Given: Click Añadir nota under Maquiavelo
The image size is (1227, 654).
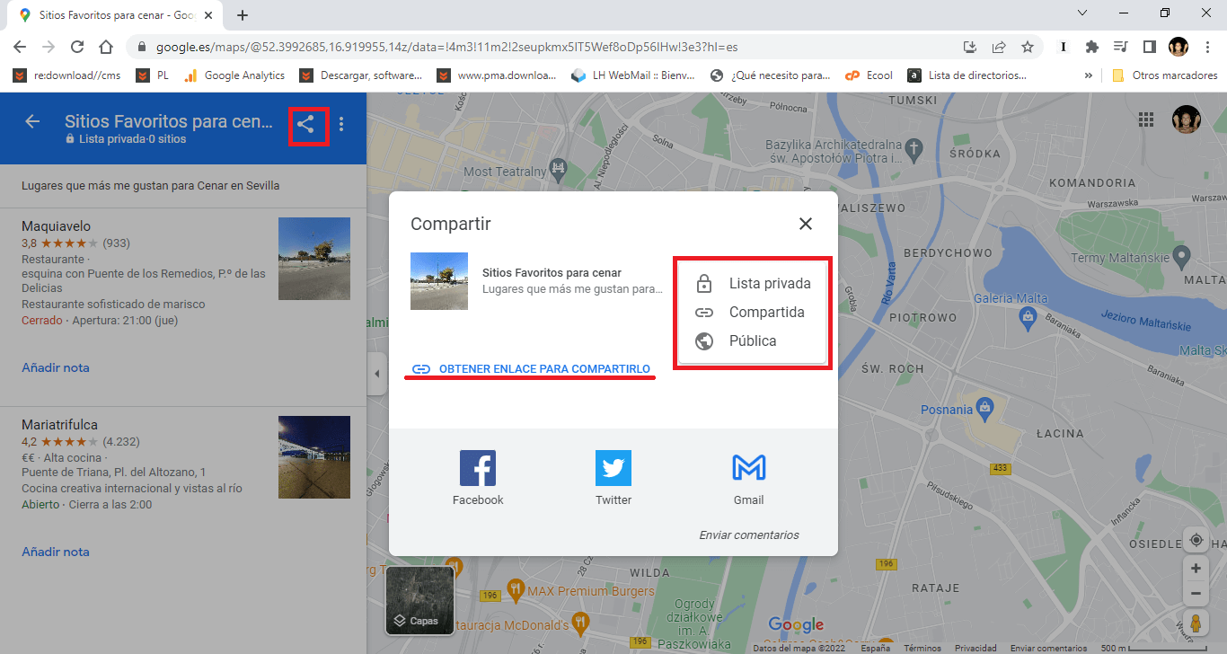Looking at the screenshot, I should (x=56, y=367).
